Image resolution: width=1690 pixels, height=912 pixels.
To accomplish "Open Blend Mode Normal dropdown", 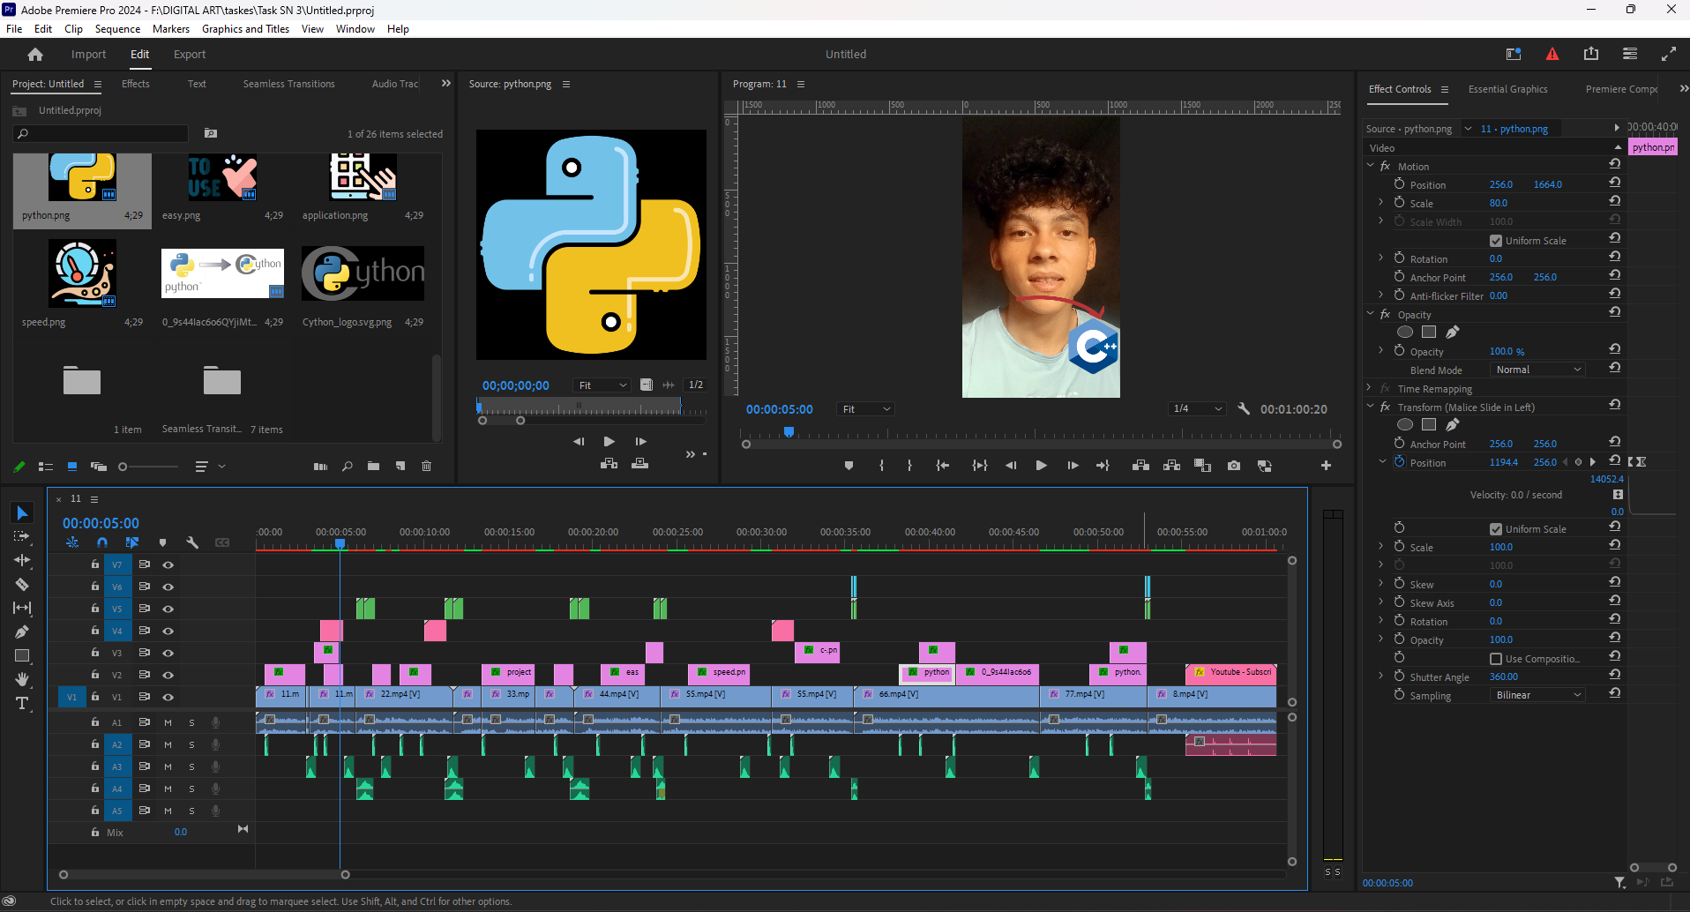I will [x=1538, y=370].
